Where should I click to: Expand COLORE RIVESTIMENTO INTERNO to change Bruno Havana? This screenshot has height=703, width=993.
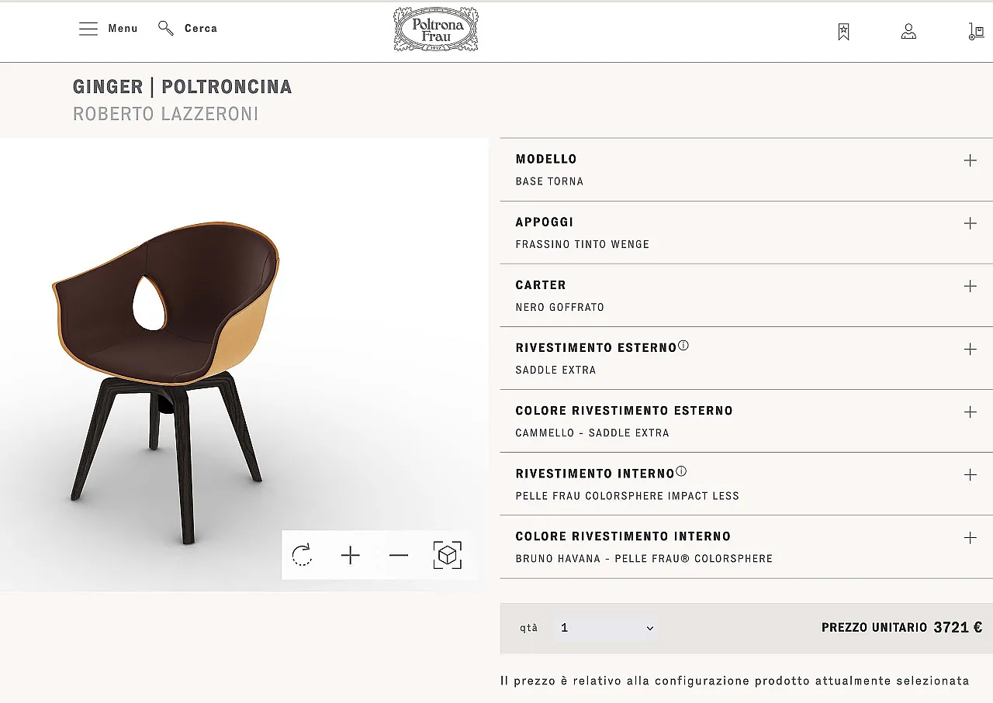point(971,537)
